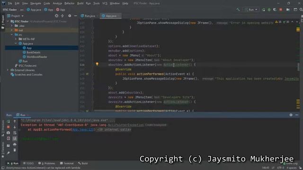
Task: Open the File menu
Action: [10, 3]
